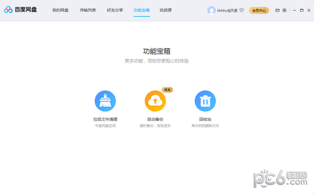The image size is (314, 194).
Task: Click the 自动备份 label text
Action: pos(155,120)
